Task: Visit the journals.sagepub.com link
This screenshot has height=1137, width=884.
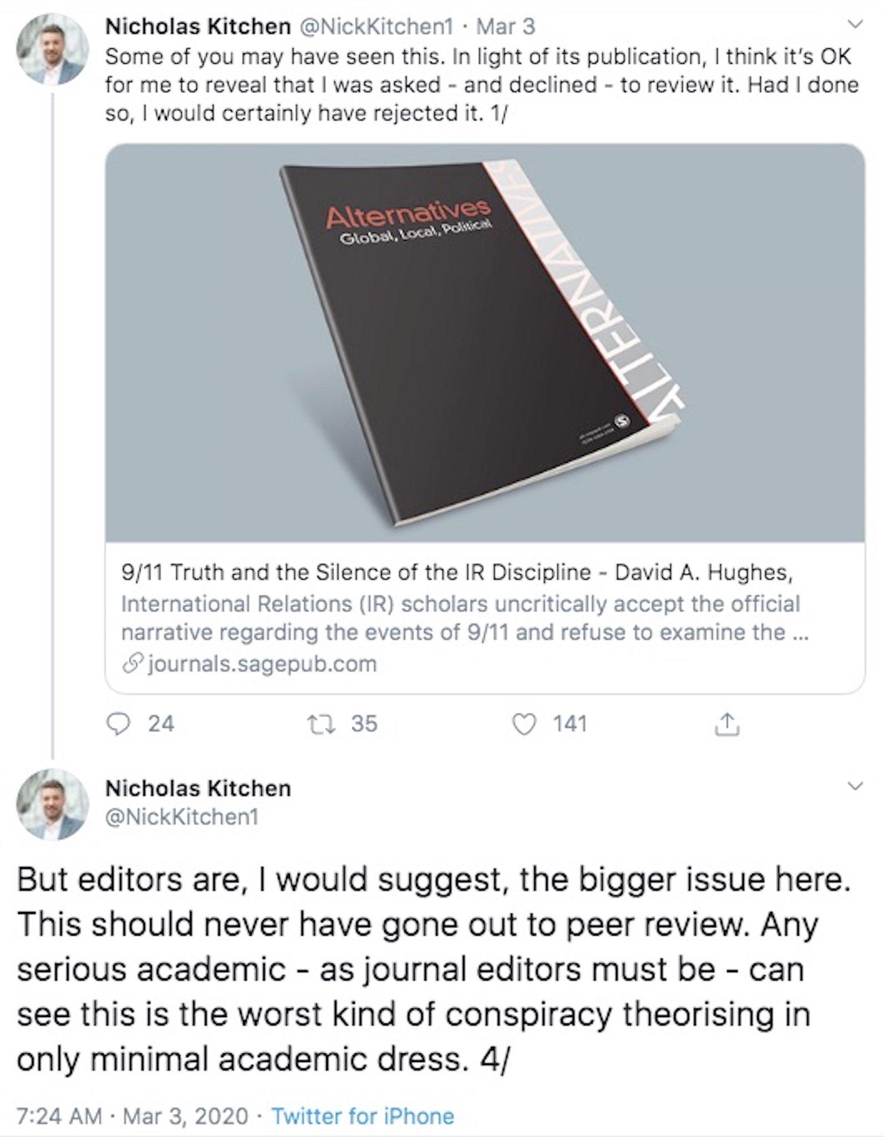Action: pos(262,664)
